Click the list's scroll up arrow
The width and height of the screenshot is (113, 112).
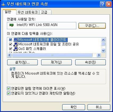click(x=103, y=40)
